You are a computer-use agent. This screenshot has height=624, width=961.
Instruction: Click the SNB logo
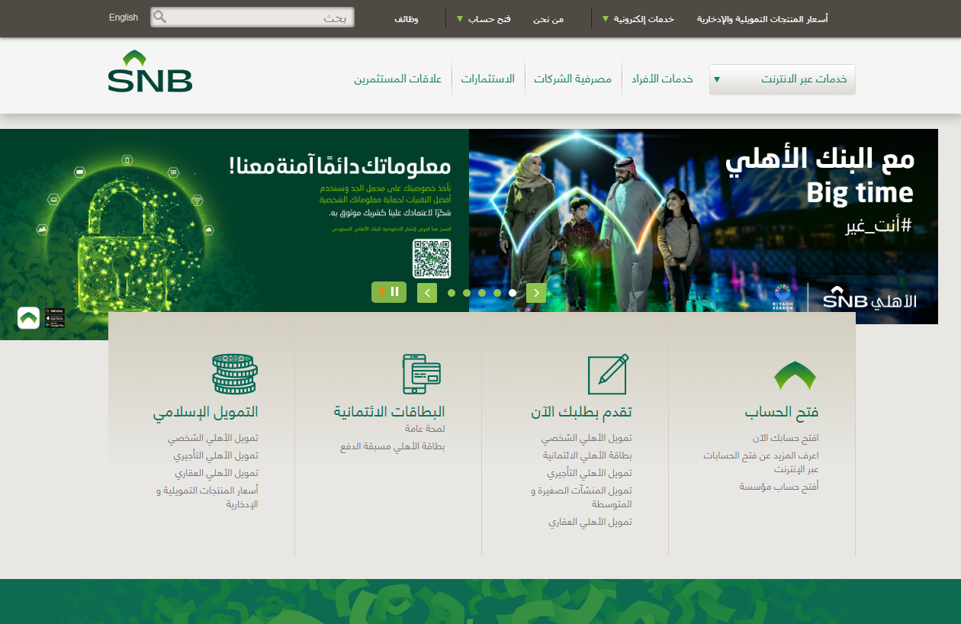150,72
